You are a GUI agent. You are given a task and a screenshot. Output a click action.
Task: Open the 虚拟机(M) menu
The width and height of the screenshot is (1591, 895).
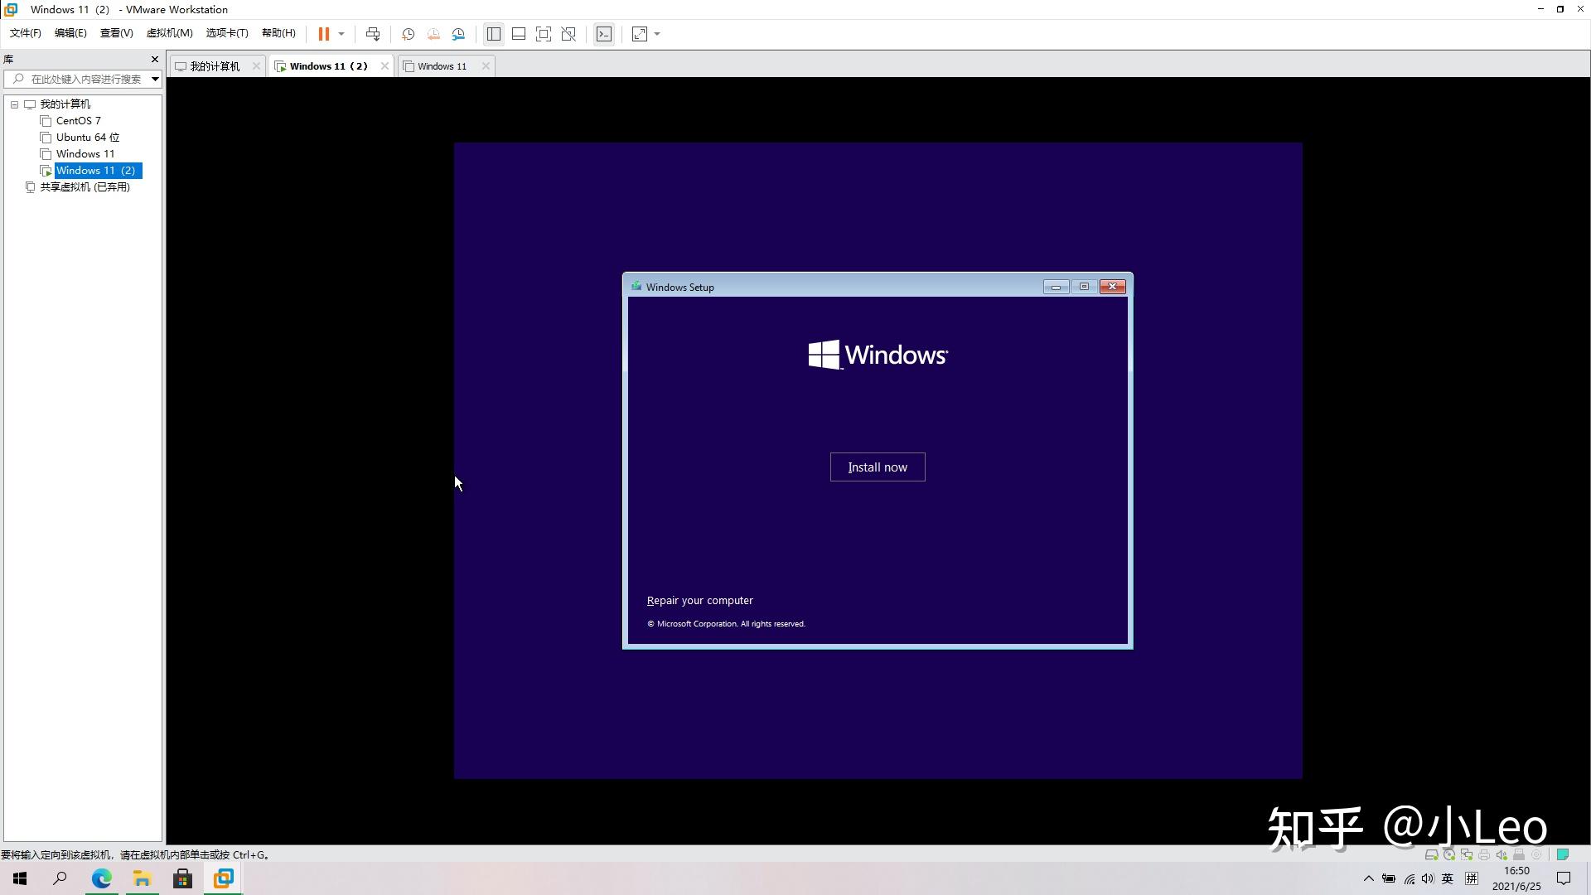pyautogui.click(x=171, y=34)
